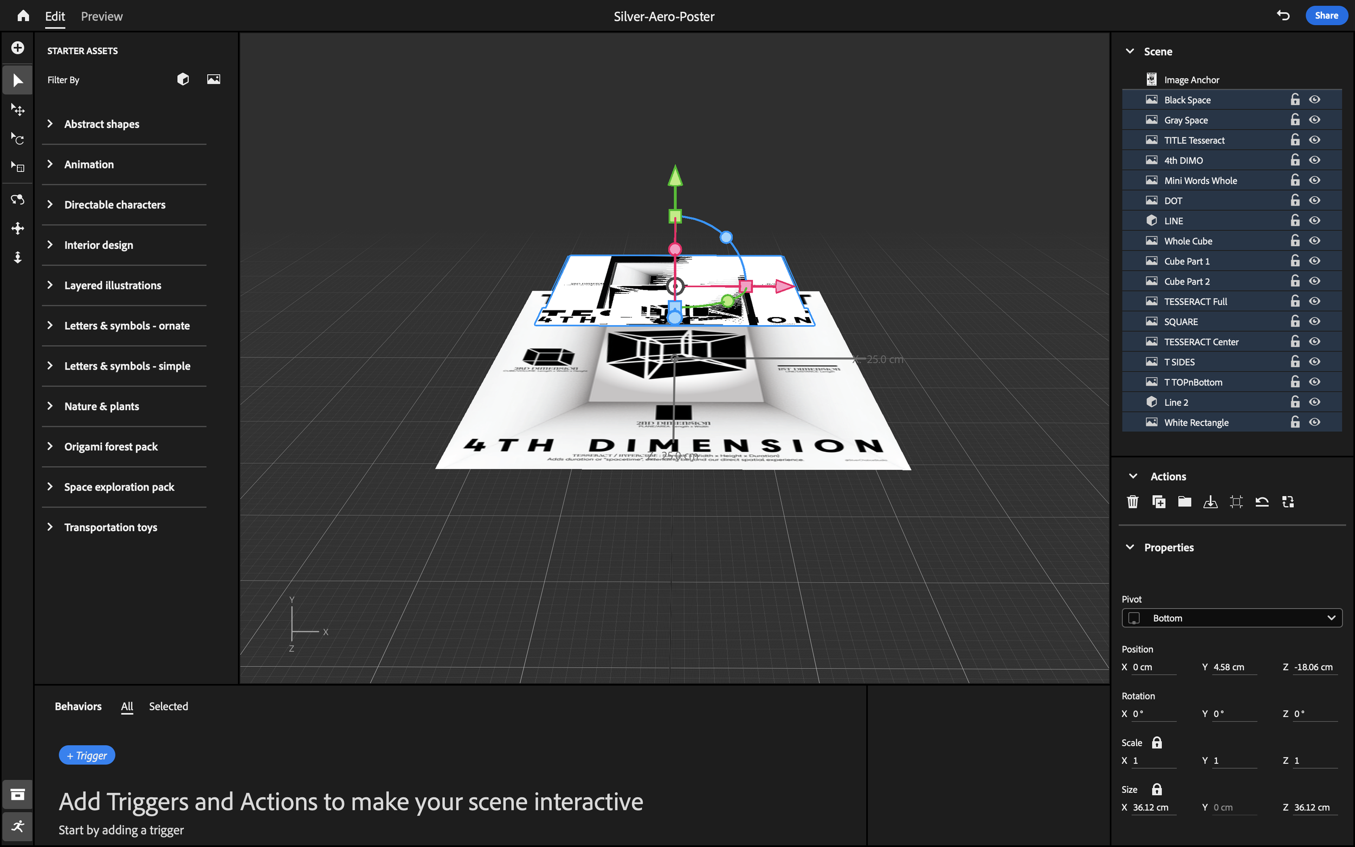Toggle visibility of White Rectangle
This screenshot has height=847, width=1355.
(x=1315, y=422)
